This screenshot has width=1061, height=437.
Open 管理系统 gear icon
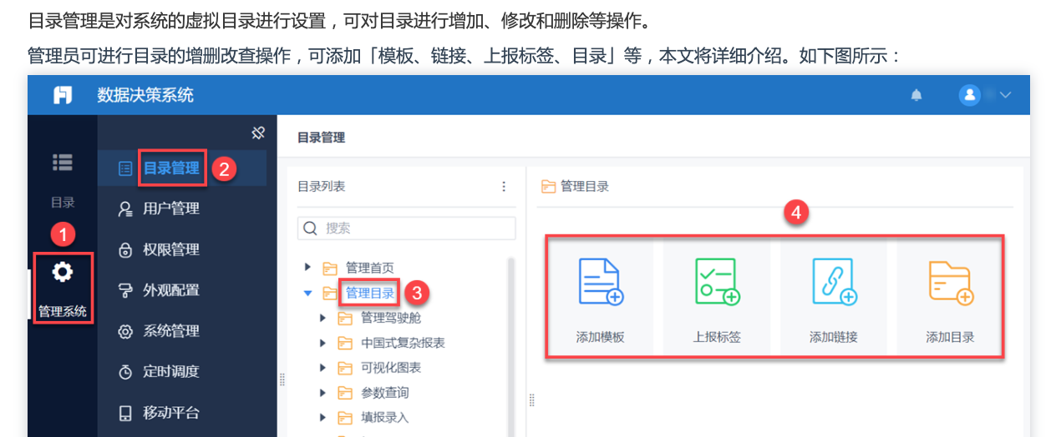pos(63,272)
